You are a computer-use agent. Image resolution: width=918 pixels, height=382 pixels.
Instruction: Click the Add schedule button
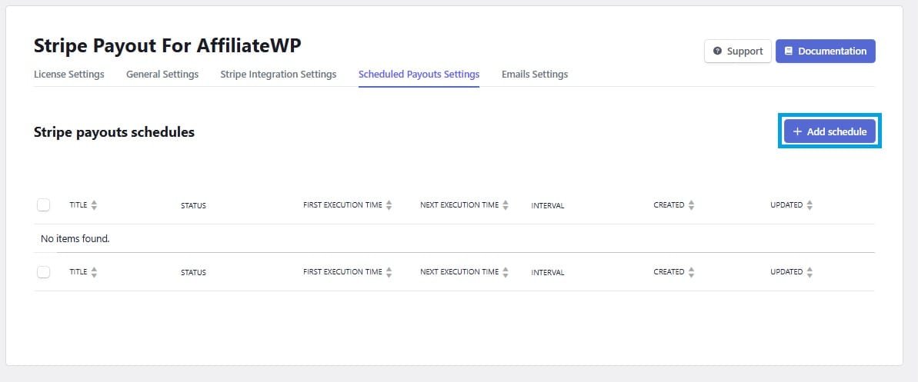[x=830, y=131]
